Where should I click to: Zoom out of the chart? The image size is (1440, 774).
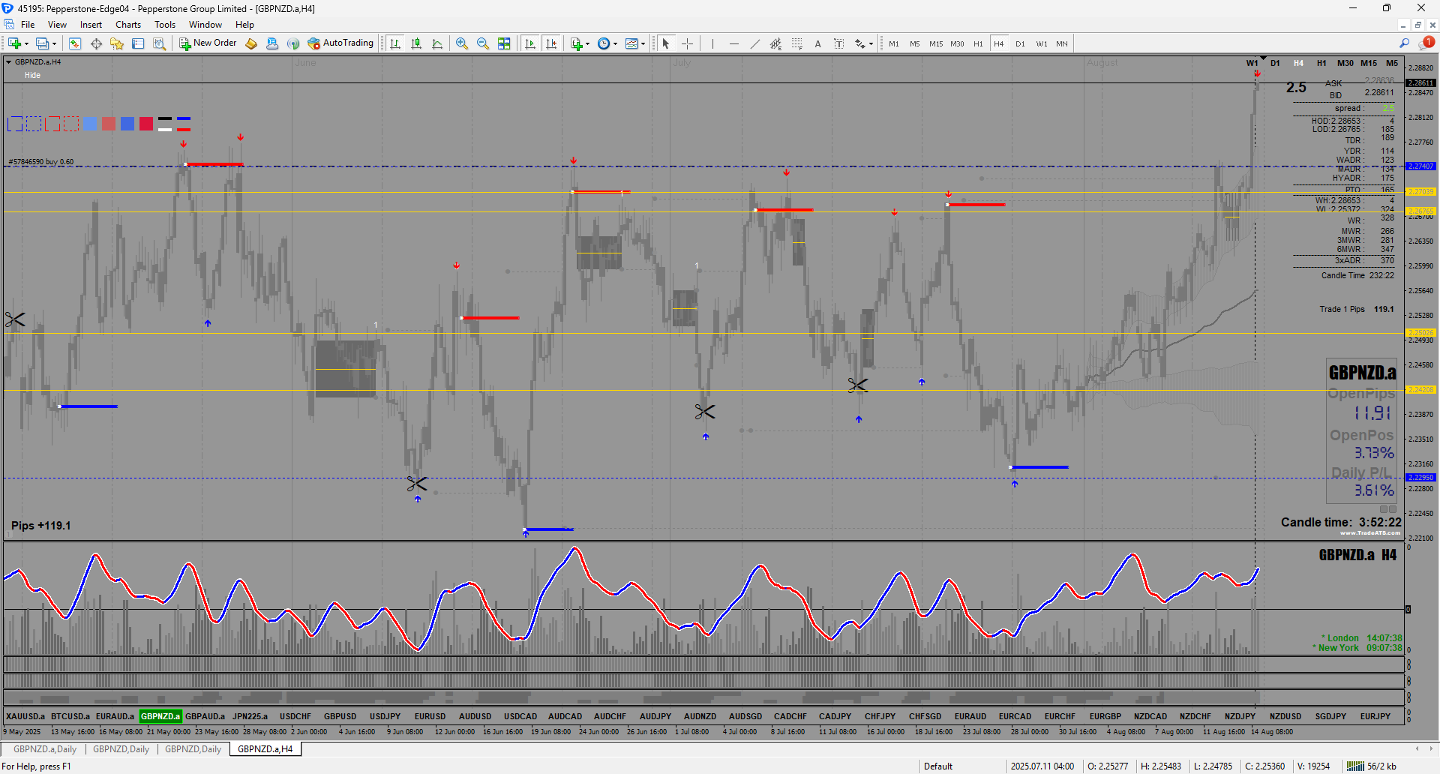tap(483, 43)
